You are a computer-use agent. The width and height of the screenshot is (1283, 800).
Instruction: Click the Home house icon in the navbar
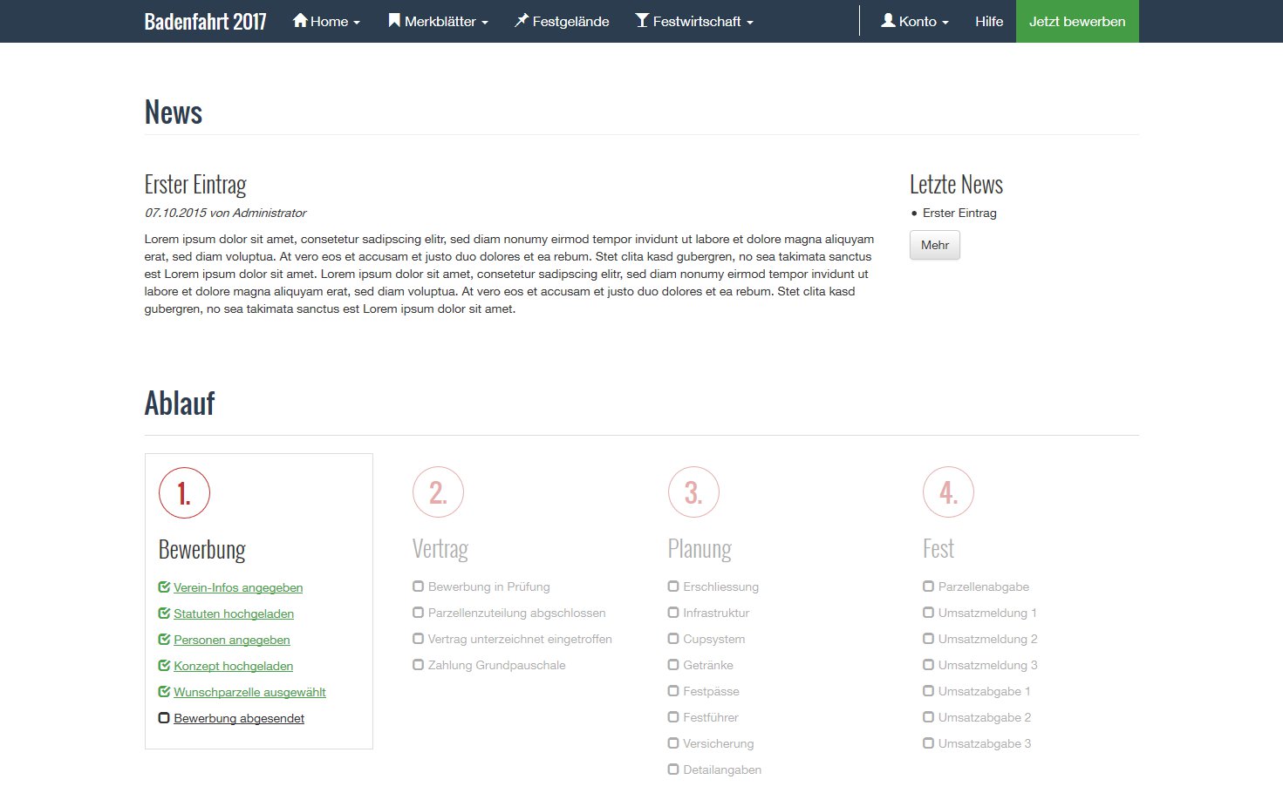[300, 20]
